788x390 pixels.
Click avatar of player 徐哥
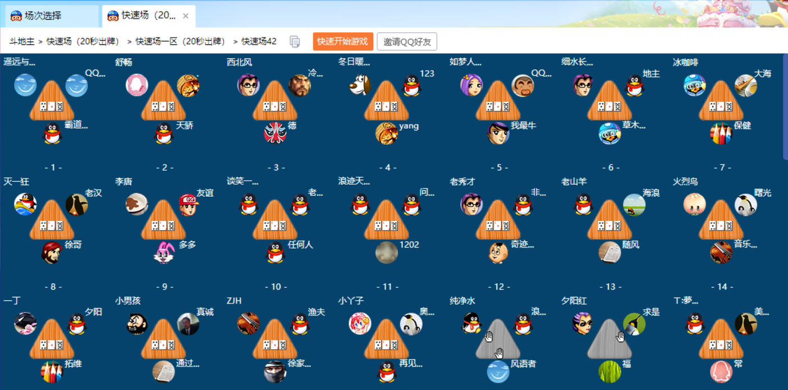tap(52, 253)
